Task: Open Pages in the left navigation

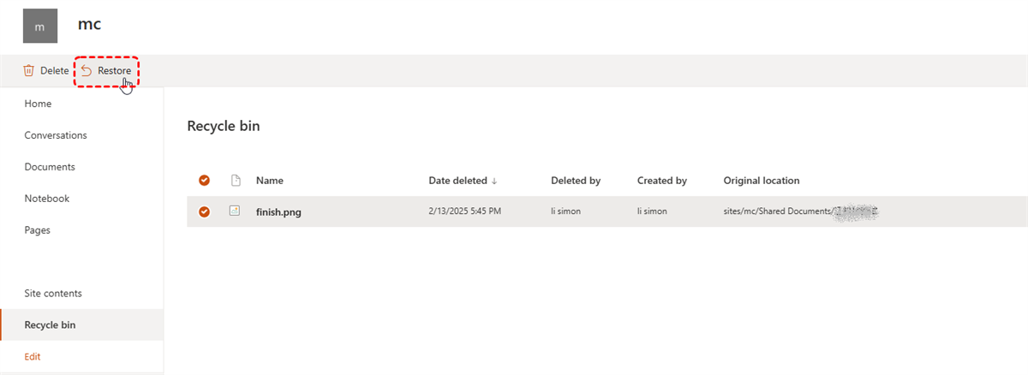Action: tap(38, 230)
